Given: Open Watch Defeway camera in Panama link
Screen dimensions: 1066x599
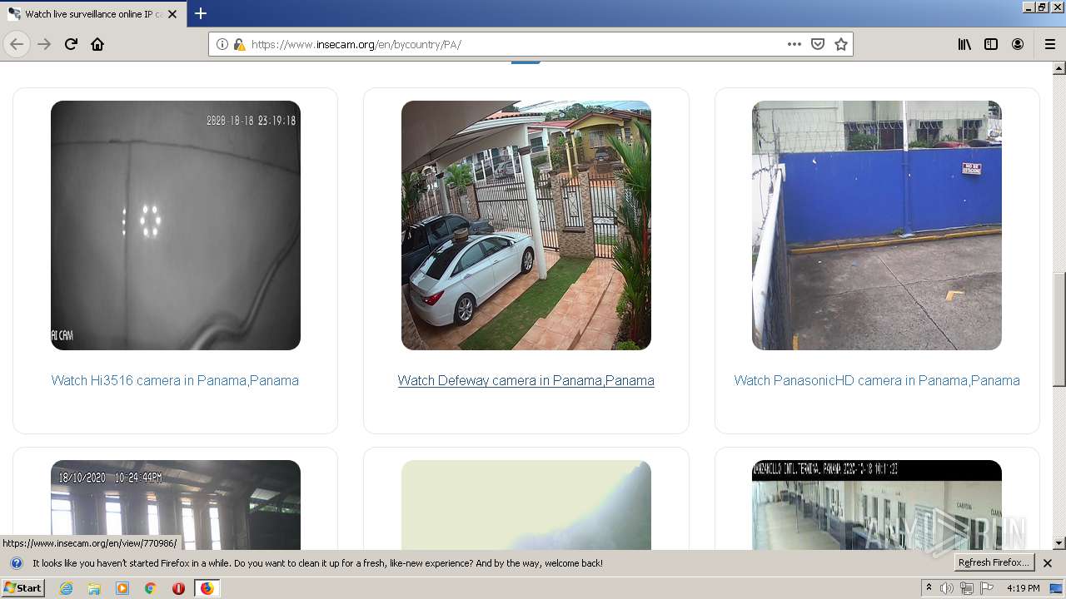Looking at the screenshot, I should pos(526,380).
